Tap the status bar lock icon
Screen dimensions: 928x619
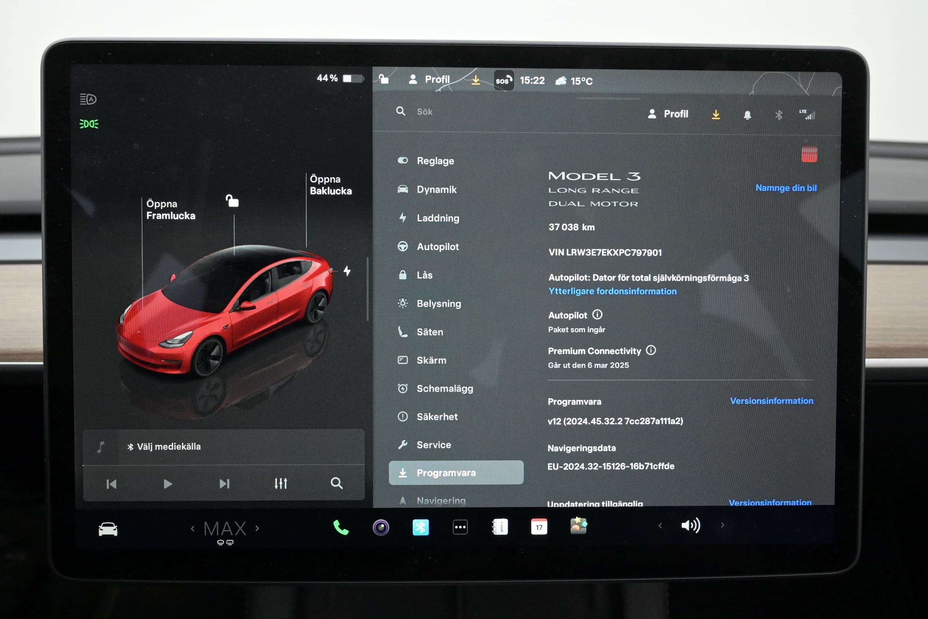(383, 79)
